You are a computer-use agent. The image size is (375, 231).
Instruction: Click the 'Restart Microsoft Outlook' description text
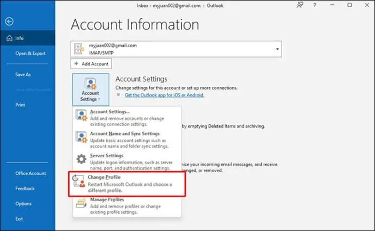[x=130, y=188]
